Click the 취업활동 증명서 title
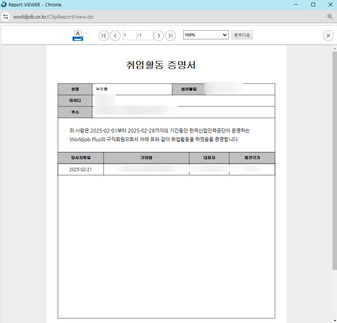The image size is (337, 323). 161,65
